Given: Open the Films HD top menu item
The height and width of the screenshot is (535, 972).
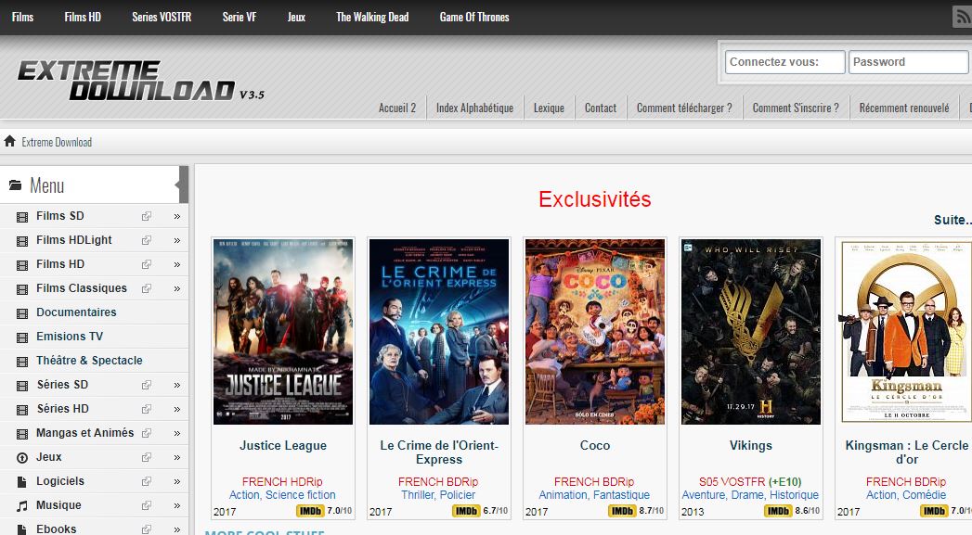Looking at the screenshot, I should (83, 18).
